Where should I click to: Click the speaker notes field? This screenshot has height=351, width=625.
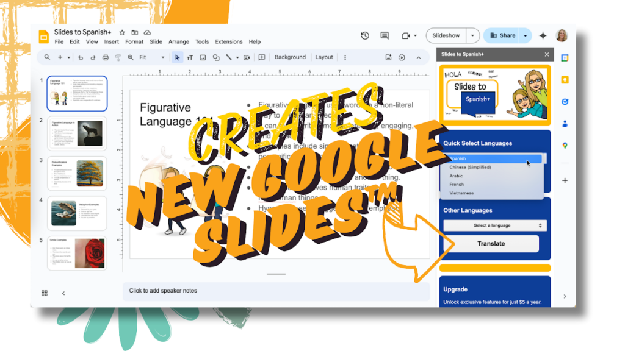pyautogui.click(x=276, y=291)
